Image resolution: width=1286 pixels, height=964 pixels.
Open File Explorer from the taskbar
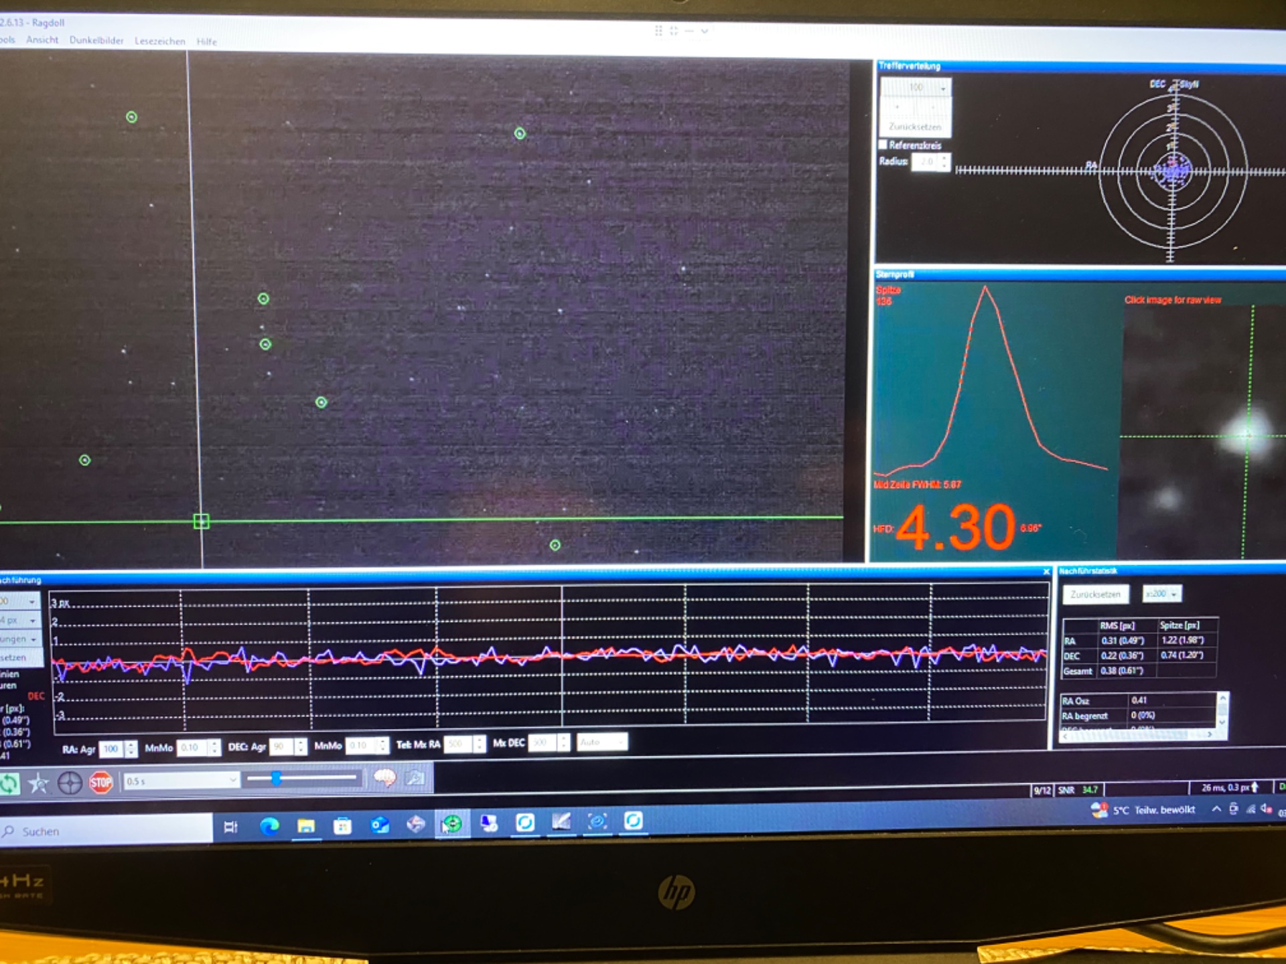306,825
